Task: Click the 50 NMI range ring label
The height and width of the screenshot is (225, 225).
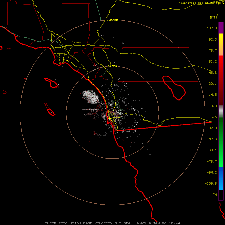Action: [x=112, y=66]
